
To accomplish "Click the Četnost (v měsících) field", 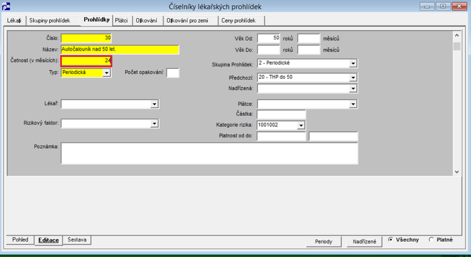I will click(86, 61).
